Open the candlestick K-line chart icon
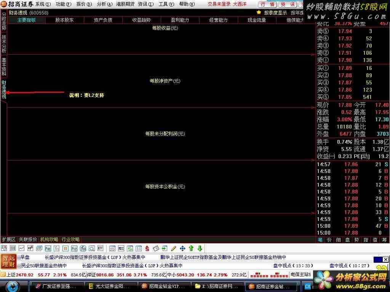Screen dimensions: 390x292 click(30, 248)
